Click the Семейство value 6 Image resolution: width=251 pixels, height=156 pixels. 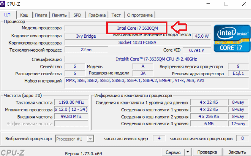75,66
